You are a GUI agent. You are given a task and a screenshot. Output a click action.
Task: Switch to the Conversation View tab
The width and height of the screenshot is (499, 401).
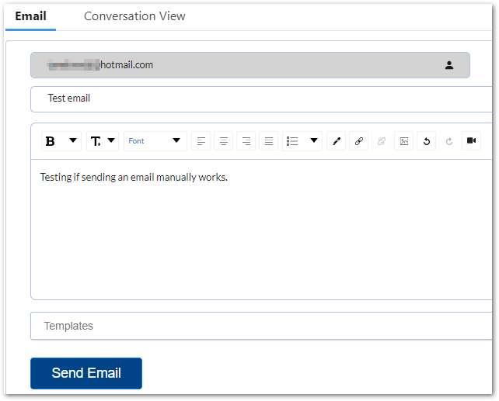pyautogui.click(x=134, y=16)
